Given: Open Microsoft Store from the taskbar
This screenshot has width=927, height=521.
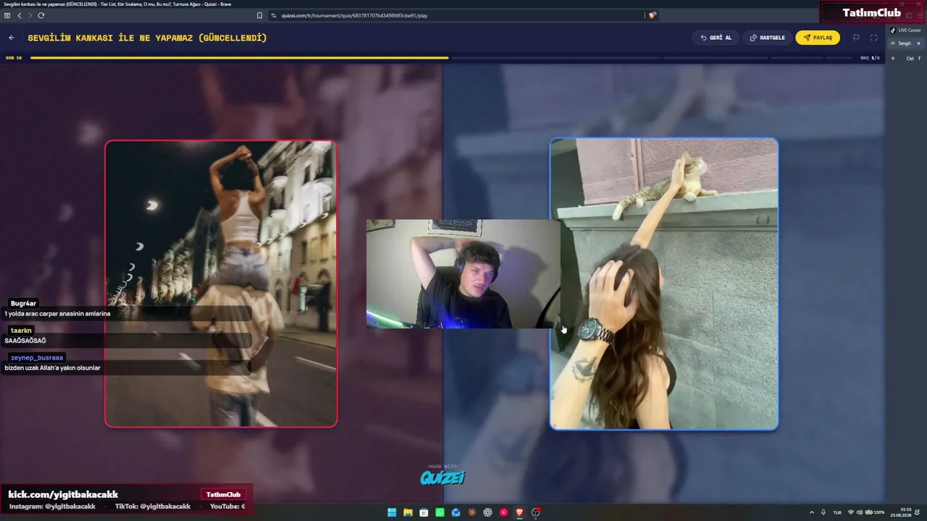Looking at the screenshot, I should [424, 512].
